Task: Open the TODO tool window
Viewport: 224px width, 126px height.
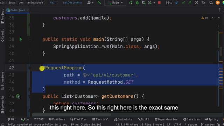Action: pyautogui.click(x=38, y=119)
